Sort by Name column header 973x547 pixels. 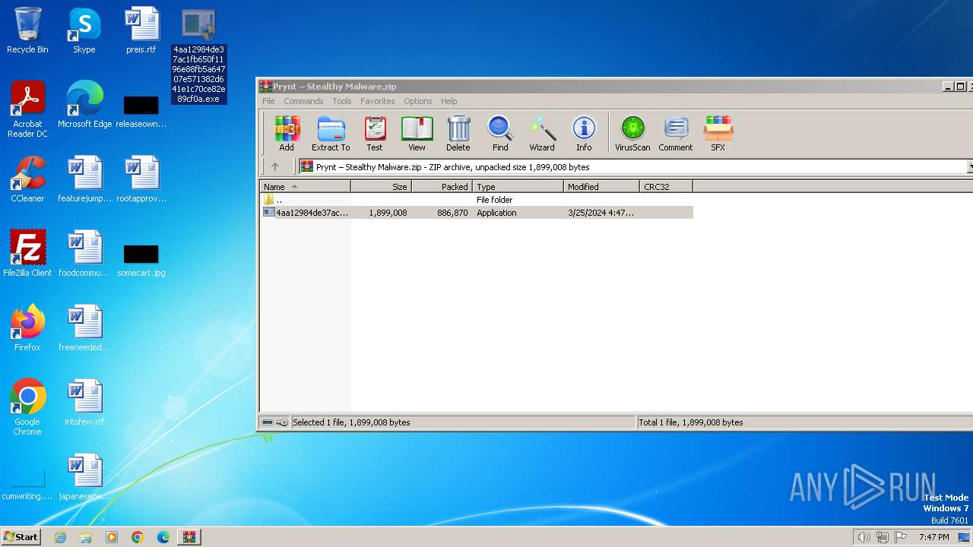click(305, 186)
